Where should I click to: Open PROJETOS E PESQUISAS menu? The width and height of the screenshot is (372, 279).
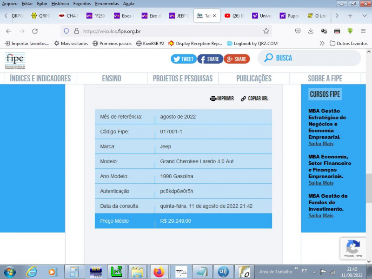coord(183,79)
